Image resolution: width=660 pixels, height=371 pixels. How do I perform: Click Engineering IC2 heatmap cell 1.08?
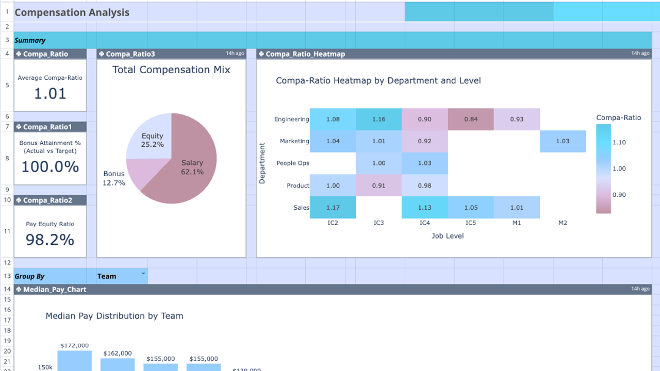[333, 119]
